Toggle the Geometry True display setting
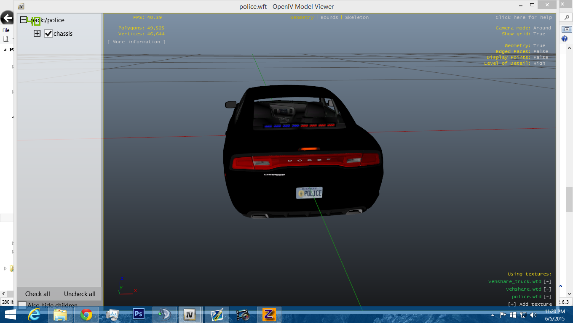573x323 pixels. pyautogui.click(x=539, y=46)
